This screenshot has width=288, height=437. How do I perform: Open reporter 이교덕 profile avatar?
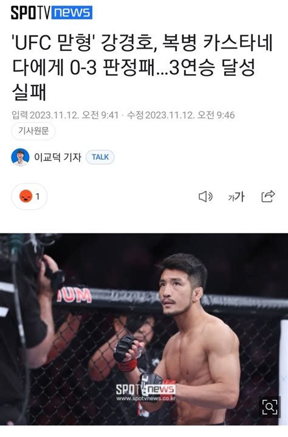(20, 157)
